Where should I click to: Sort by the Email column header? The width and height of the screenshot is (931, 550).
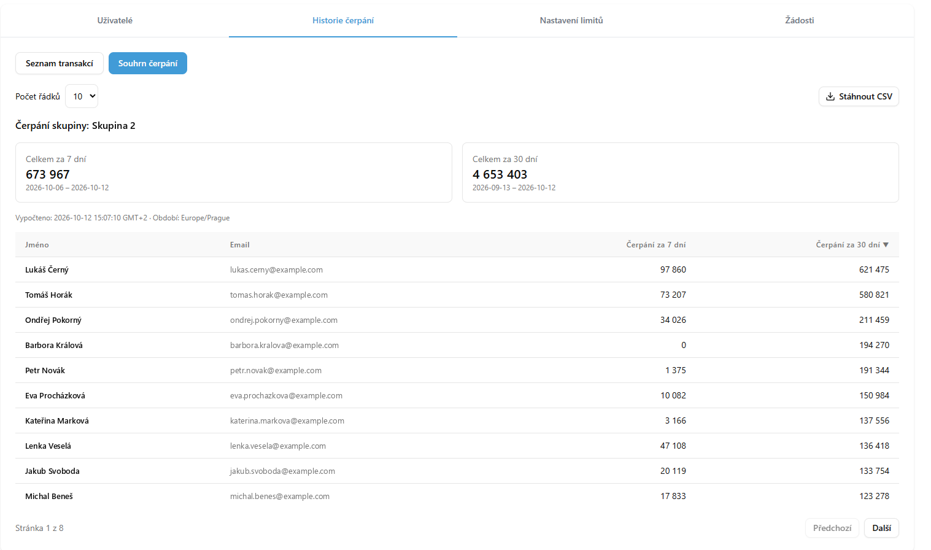[240, 245]
